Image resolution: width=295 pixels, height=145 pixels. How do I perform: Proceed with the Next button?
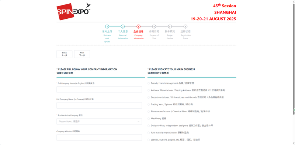(x=82, y=54)
